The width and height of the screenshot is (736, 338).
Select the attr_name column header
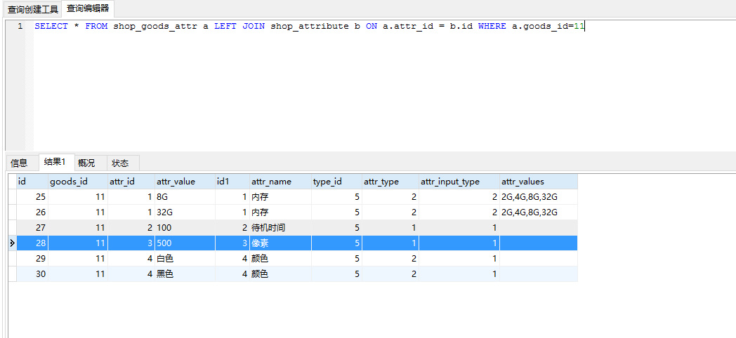tap(271, 182)
